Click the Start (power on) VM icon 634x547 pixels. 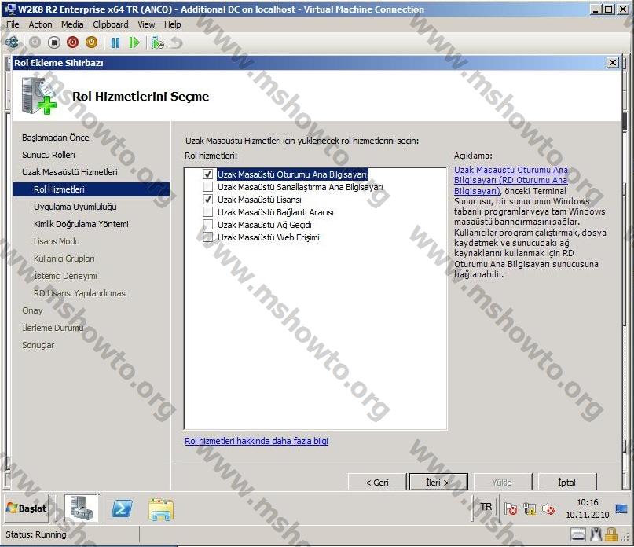pyautogui.click(x=35, y=42)
